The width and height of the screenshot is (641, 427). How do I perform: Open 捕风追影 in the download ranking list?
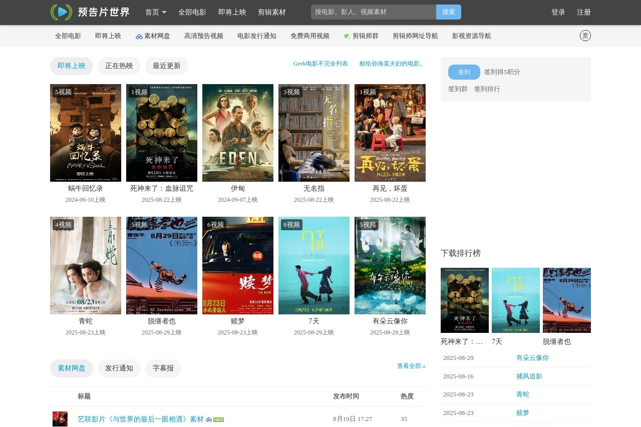pos(529,376)
